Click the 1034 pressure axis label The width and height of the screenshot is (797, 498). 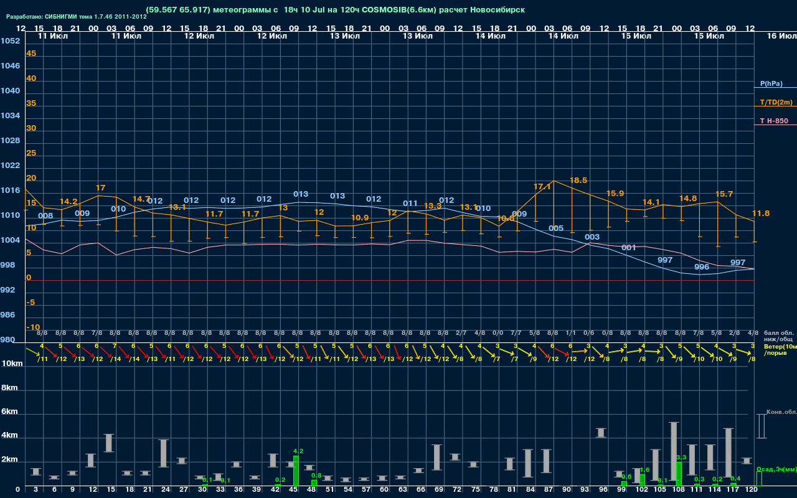(x=10, y=116)
